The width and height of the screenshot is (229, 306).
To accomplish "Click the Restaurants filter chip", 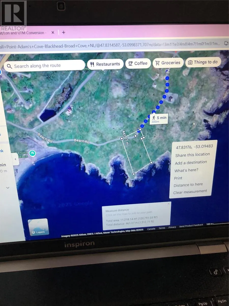I will [105, 64].
